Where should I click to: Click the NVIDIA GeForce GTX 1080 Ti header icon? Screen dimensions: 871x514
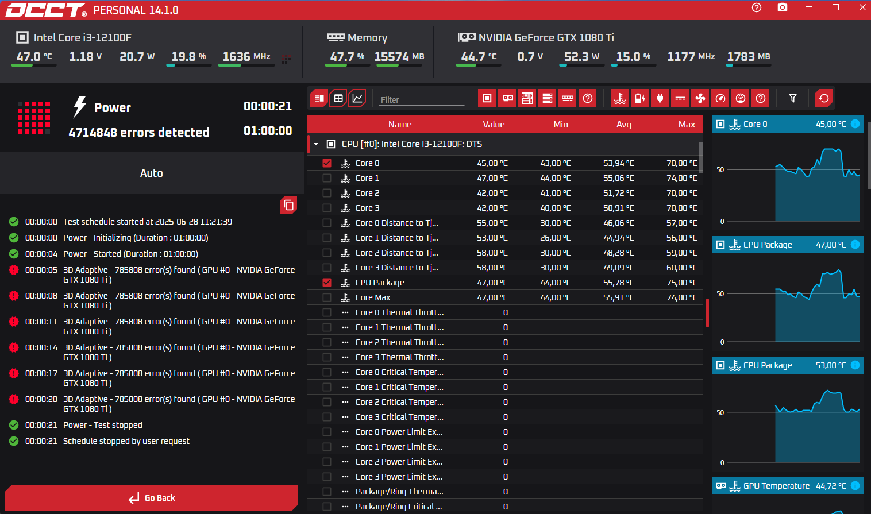click(x=467, y=37)
